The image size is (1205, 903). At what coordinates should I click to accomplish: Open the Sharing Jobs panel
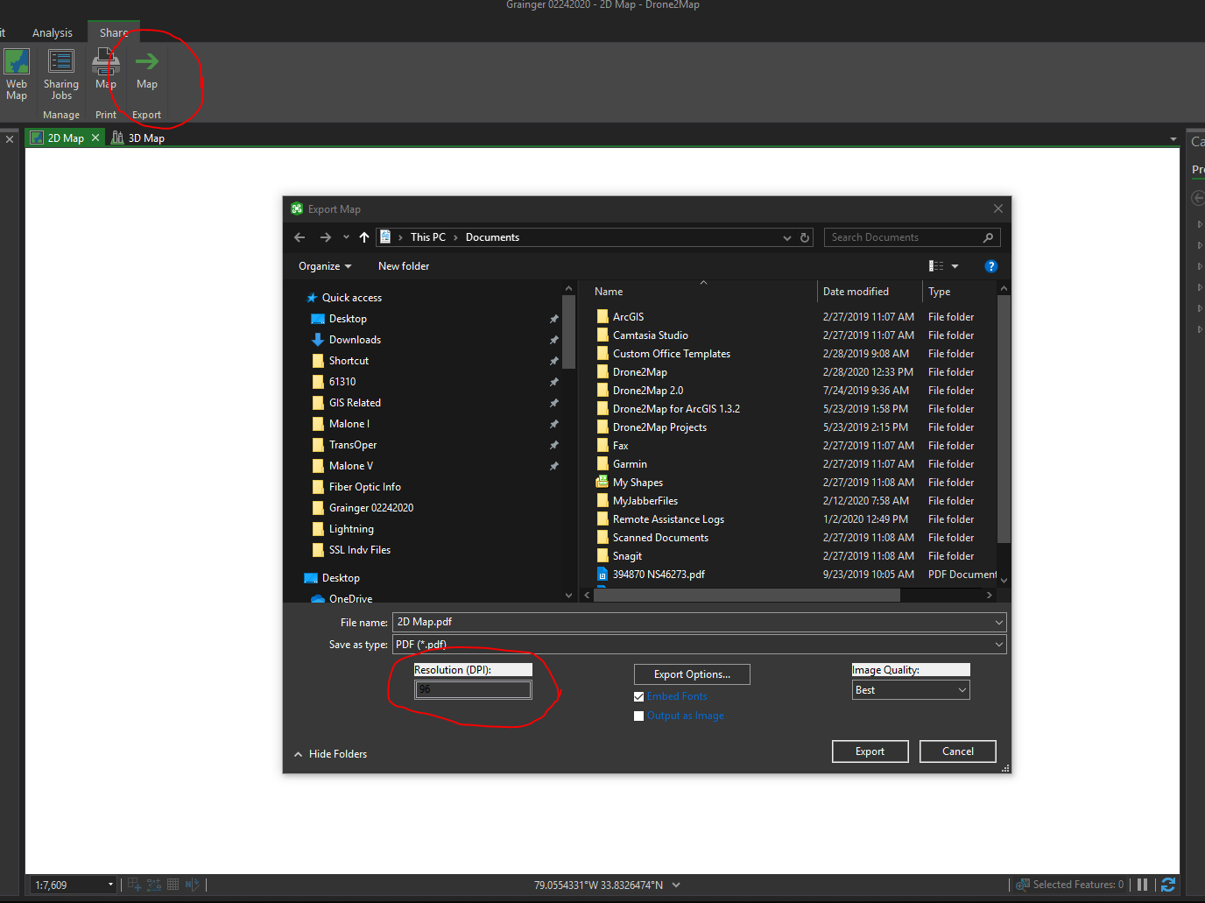pos(60,74)
